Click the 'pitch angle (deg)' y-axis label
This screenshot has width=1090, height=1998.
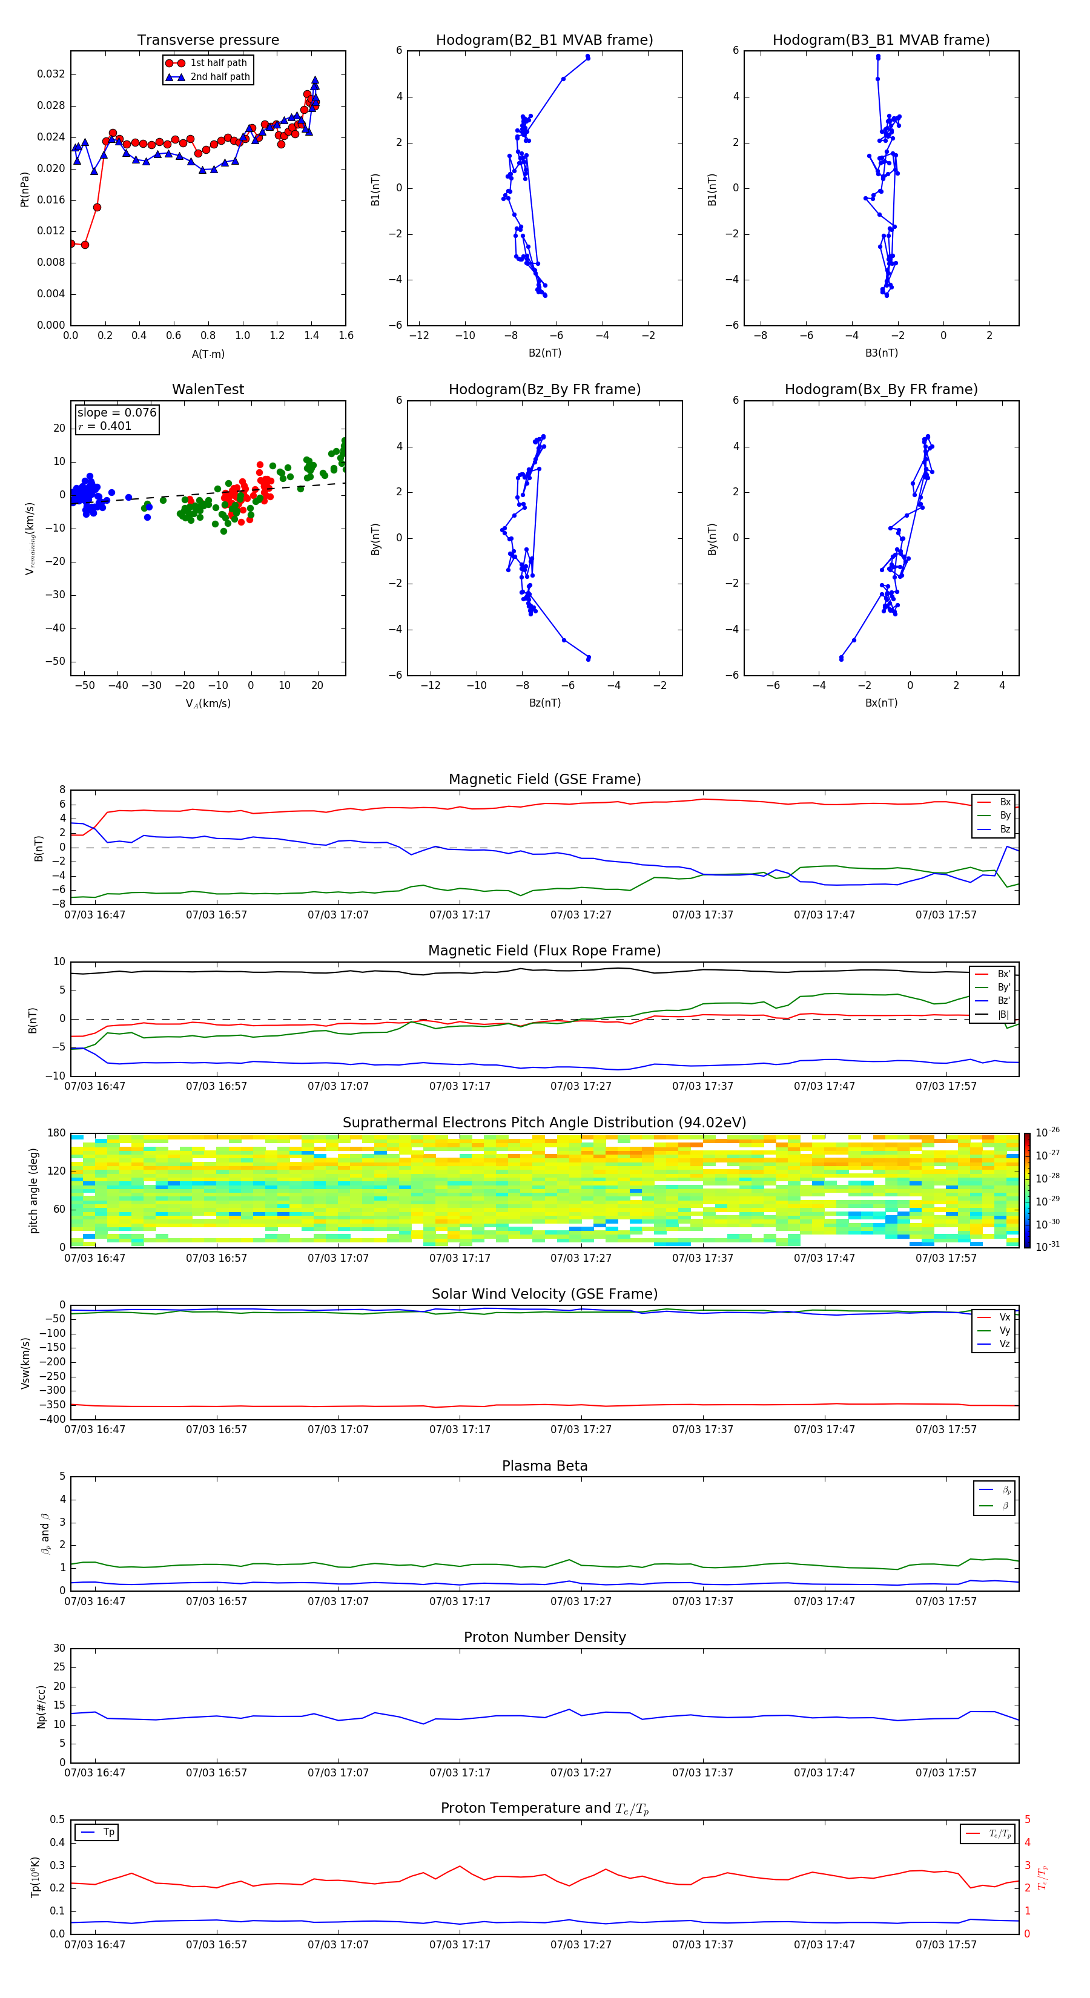pyautogui.click(x=33, y=1190)
